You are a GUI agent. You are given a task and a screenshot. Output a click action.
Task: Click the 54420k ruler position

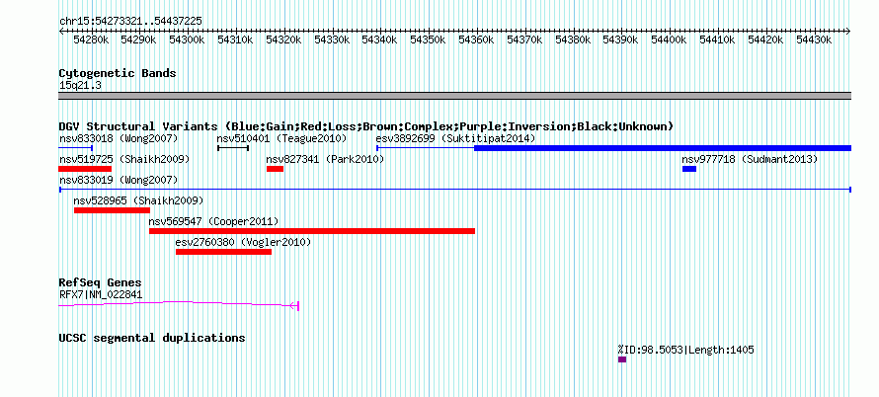coord(765,40)
